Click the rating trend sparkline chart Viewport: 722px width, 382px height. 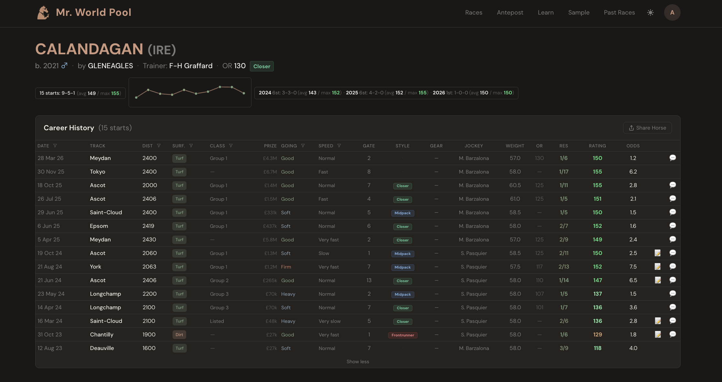tap(190, 92)
